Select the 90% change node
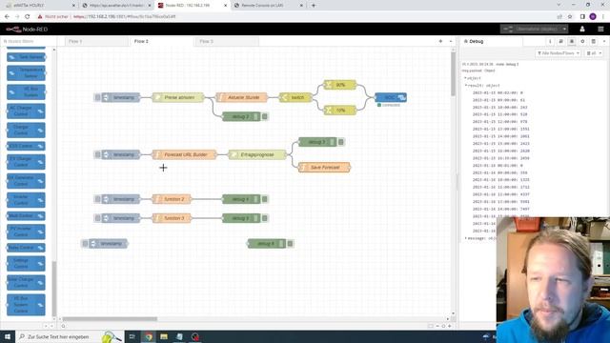 340,85
